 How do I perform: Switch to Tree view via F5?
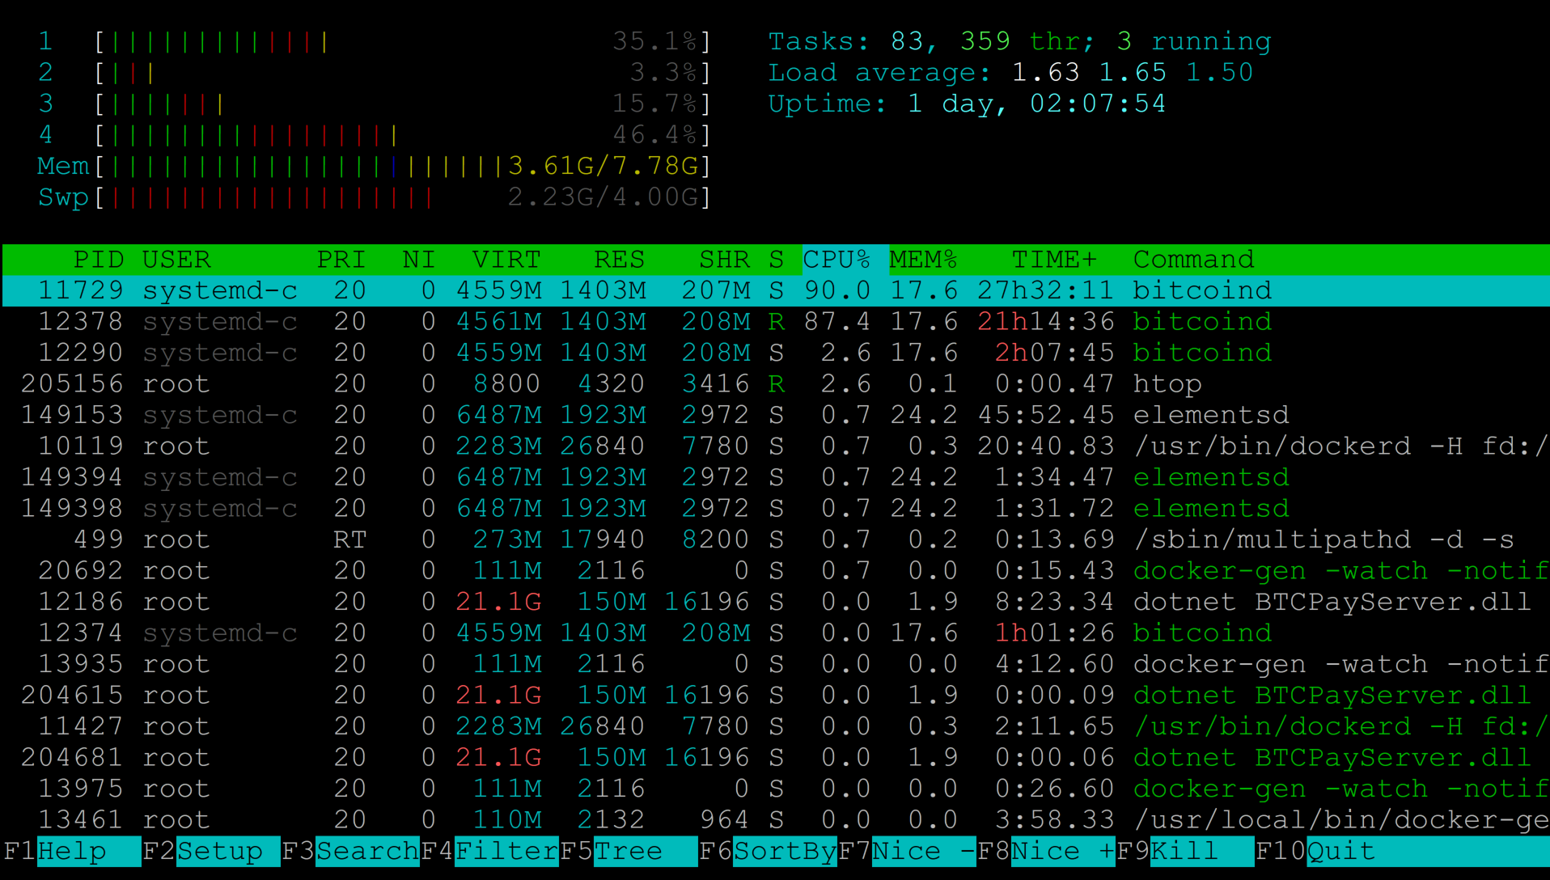627,851
